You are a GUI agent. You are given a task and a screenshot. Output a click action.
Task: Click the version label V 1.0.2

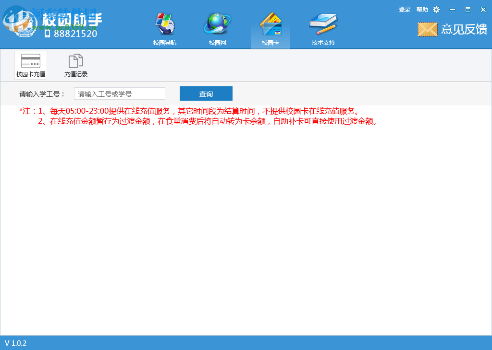15,343
